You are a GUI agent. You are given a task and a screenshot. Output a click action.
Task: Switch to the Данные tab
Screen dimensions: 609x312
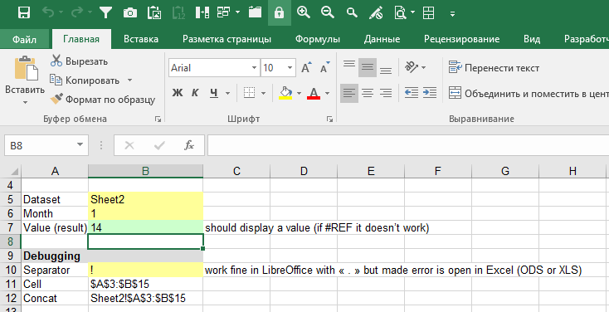[382, 39]
